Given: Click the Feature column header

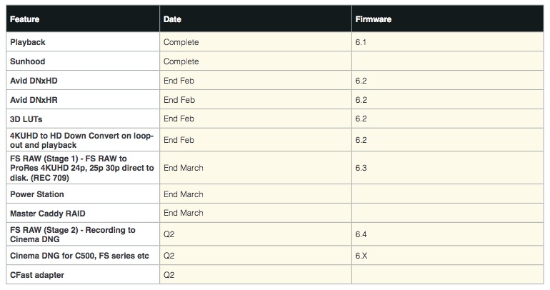Looking at the screenshot, I should [24, 19].
